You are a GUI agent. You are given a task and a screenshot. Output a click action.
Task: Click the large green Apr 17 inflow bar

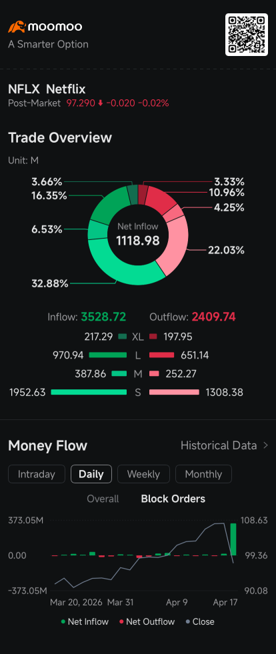(233, 539)
